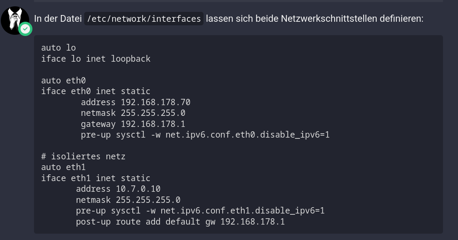Image resolution: width=458 pixels, height=240 pixels.
Task: Click the gateway 192.168.178.1 line
Action: pyautogui.click(x=133, y=124)
